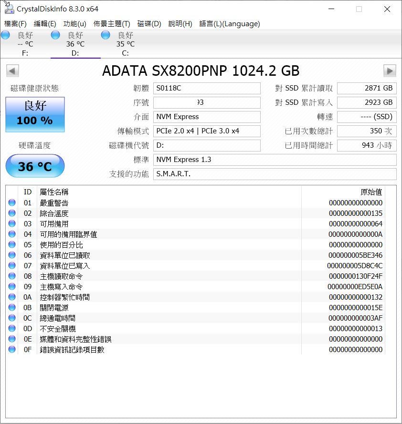Image resolution: width=402 pixels, height=424 pixels.
Task: Click total host writes value 2923 GB
Action: click(367, 102)
